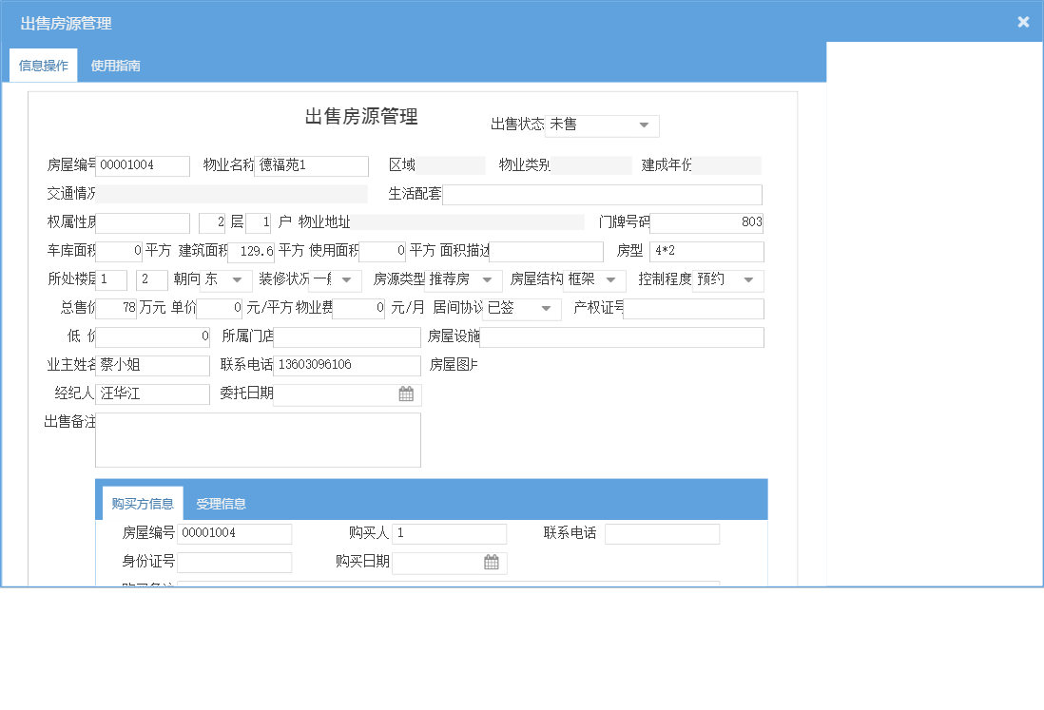The height and width of the screenshot is (710, 1044).
Task: Switch to the 使用指南 tab
Action: point(116,67)
